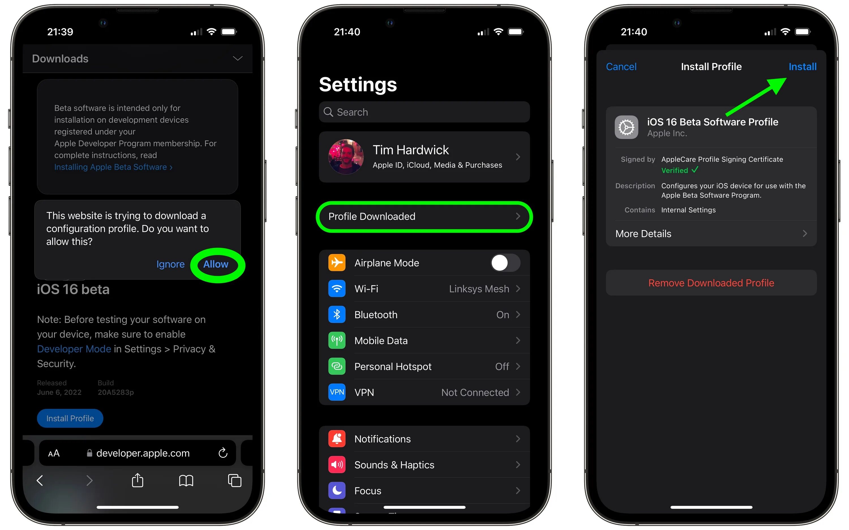Open the Profile Downloaded settings entry
This screenshot has height=530, width=849.
[x=424, y=217]
